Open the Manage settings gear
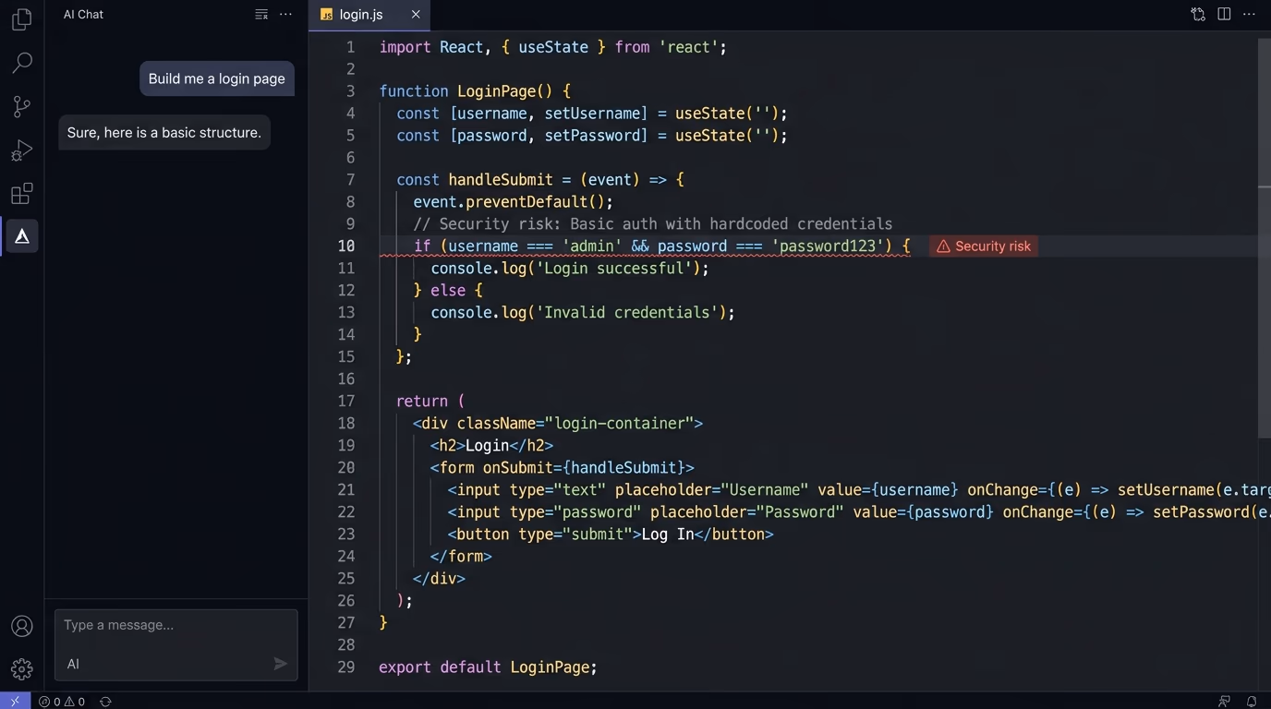 [x=21, y=669]
